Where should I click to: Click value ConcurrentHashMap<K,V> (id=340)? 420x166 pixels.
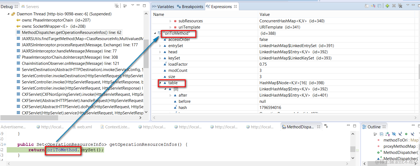292,21
